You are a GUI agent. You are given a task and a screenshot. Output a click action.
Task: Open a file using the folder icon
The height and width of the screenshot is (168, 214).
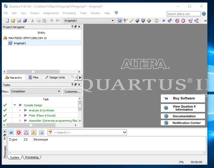pyautogui.click(x=13, y=21)
